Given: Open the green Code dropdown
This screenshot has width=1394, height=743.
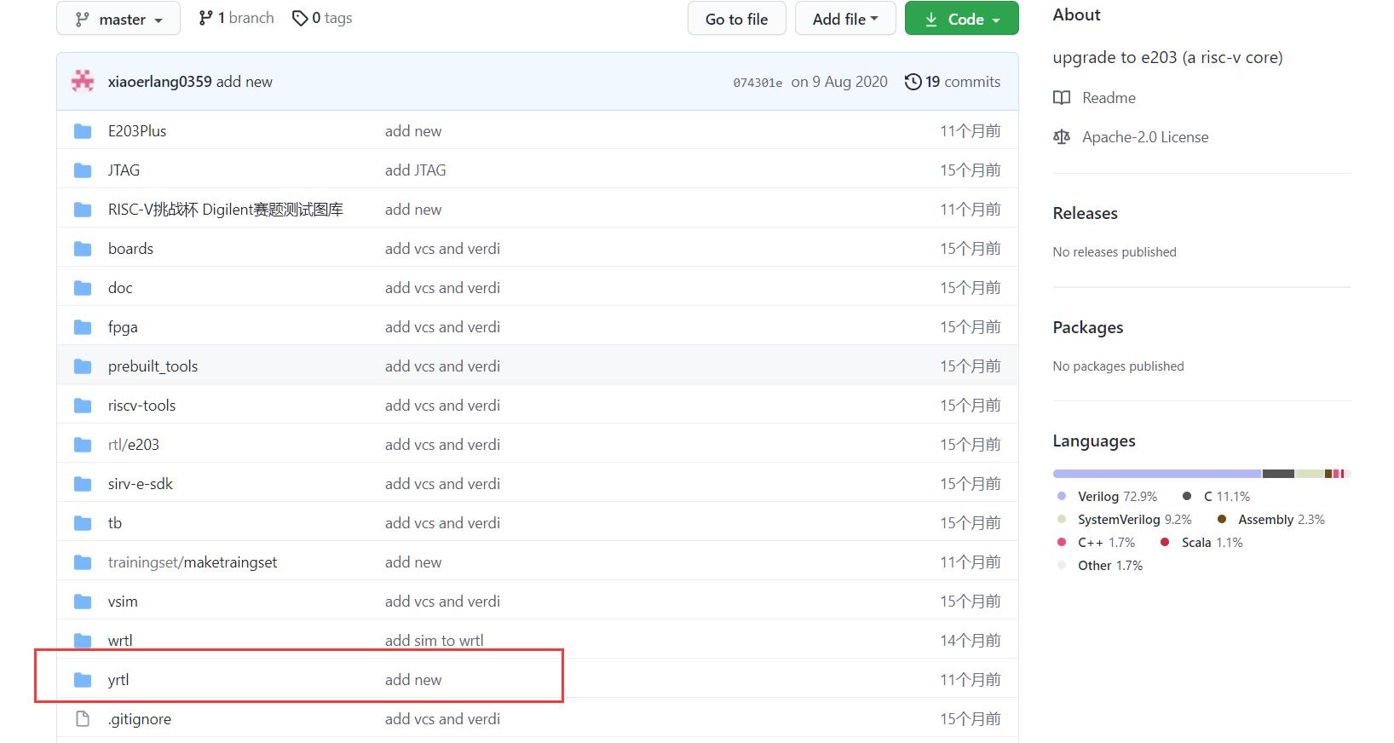Looking at the screenshot, I should click(x=961, y=19).
